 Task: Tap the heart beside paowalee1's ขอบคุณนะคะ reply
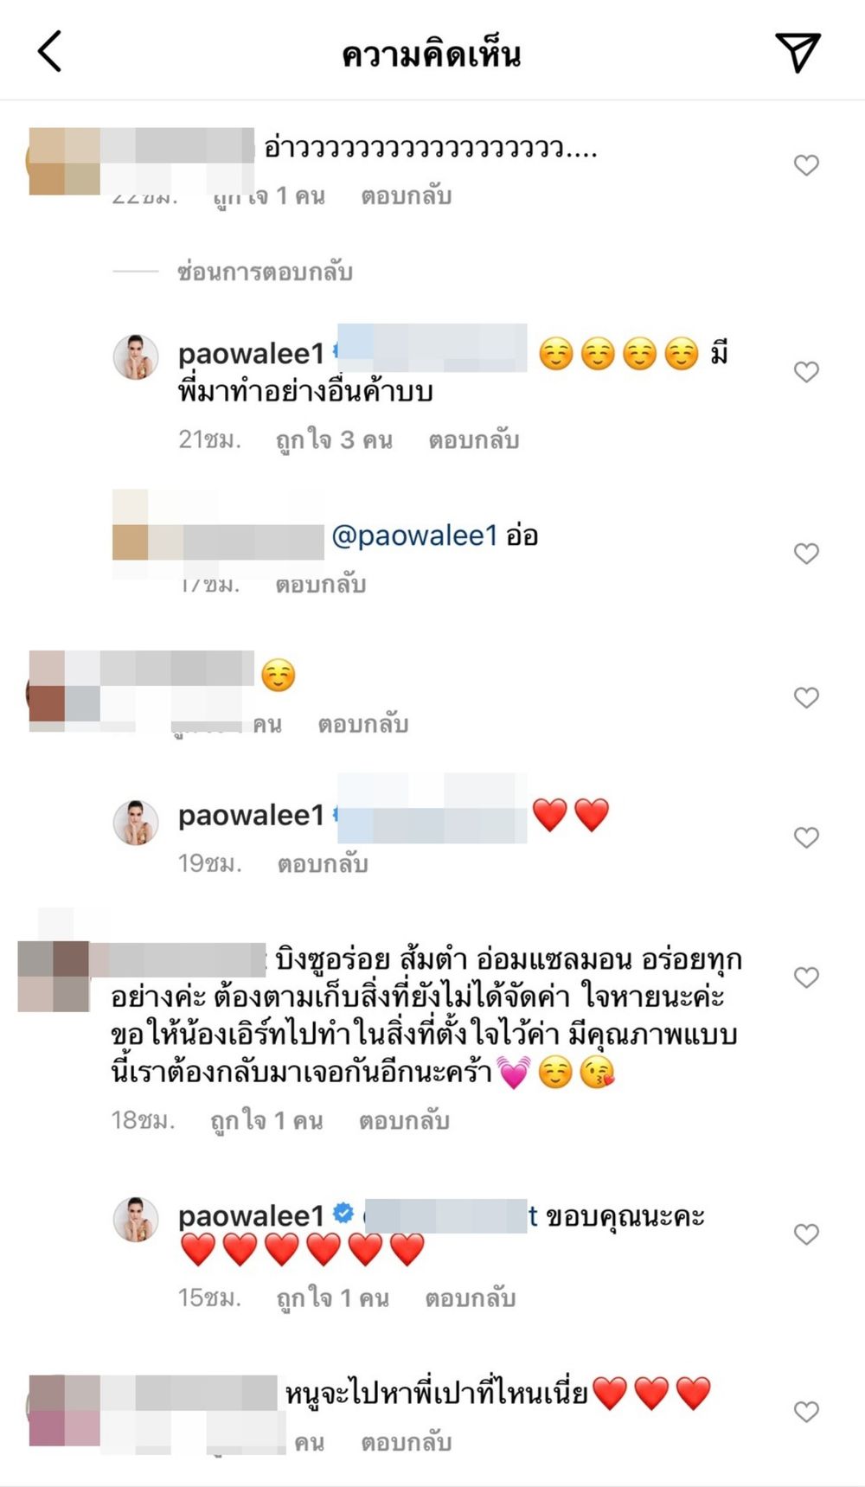(x=806, y=1234)
